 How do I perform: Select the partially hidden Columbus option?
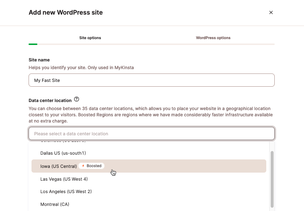coord(63,142)
